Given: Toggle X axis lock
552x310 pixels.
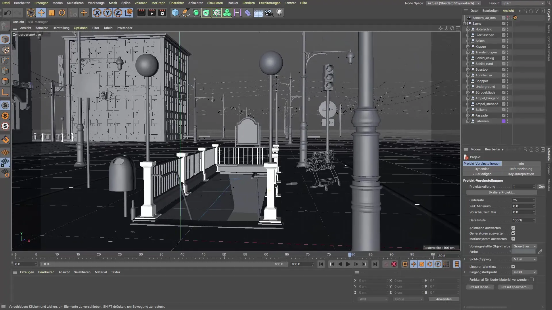Looking at the screenshot, I should (x=97, y=13).
